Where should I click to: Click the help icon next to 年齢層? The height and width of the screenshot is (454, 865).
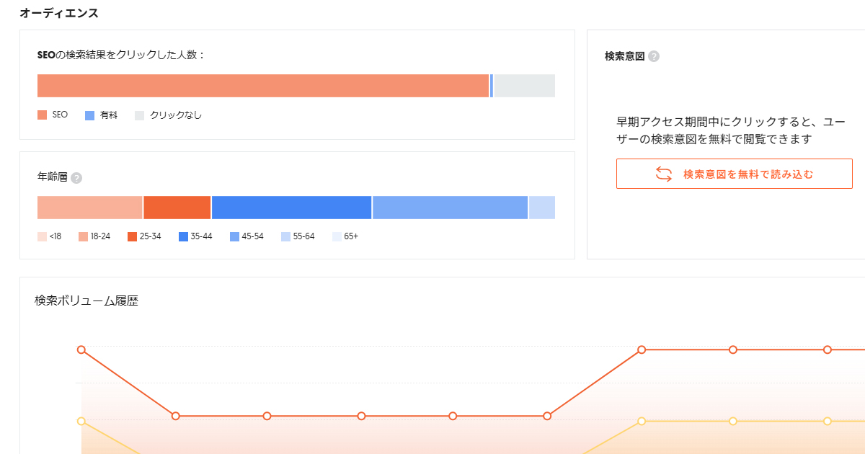coord(76,178)
